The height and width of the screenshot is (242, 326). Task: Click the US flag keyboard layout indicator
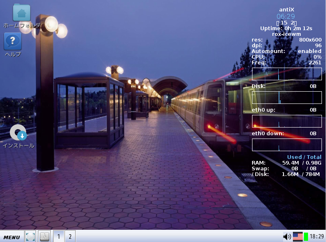click(298, 236)
